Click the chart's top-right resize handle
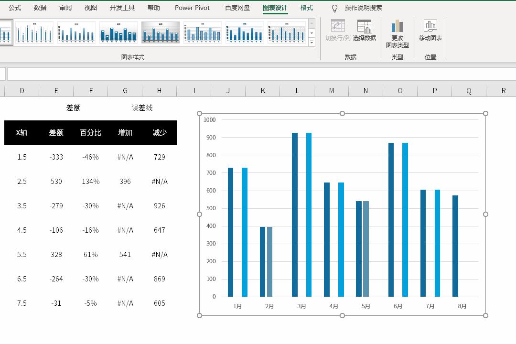The width and height of the screenshot is (516, 344). pyautogui.click(x=485, y=113)
